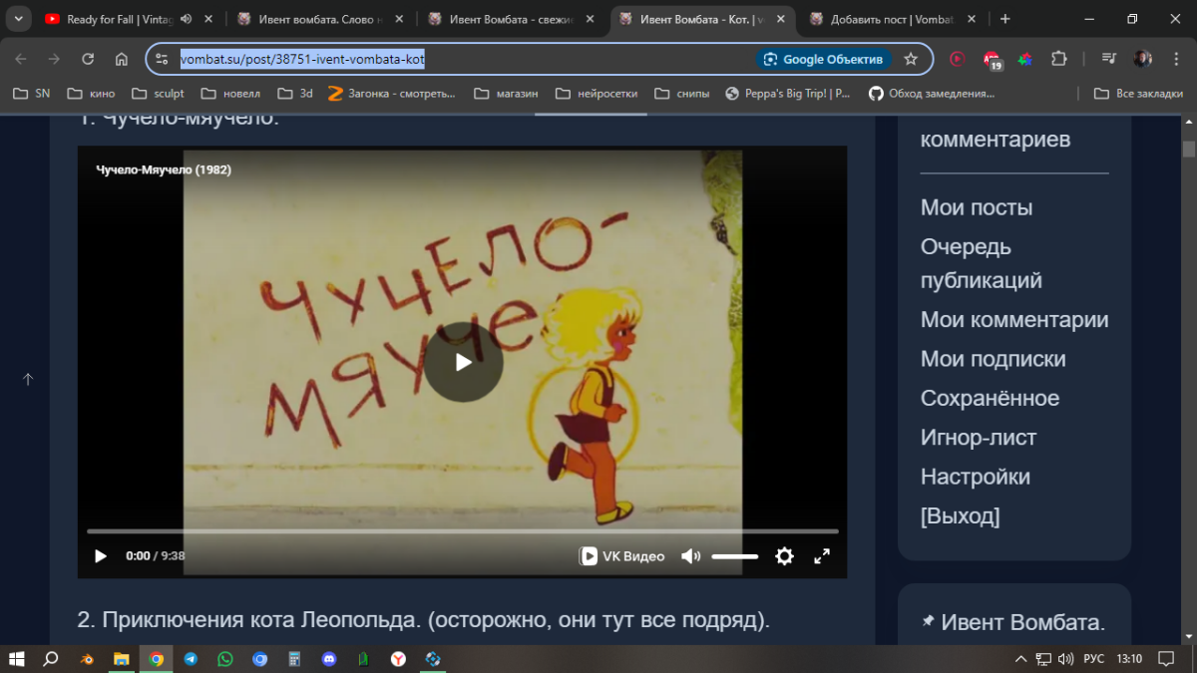This screenshot has width=1197, height=673.
Task: Open the Chrome profile avatar
Action: point(1143,59)
